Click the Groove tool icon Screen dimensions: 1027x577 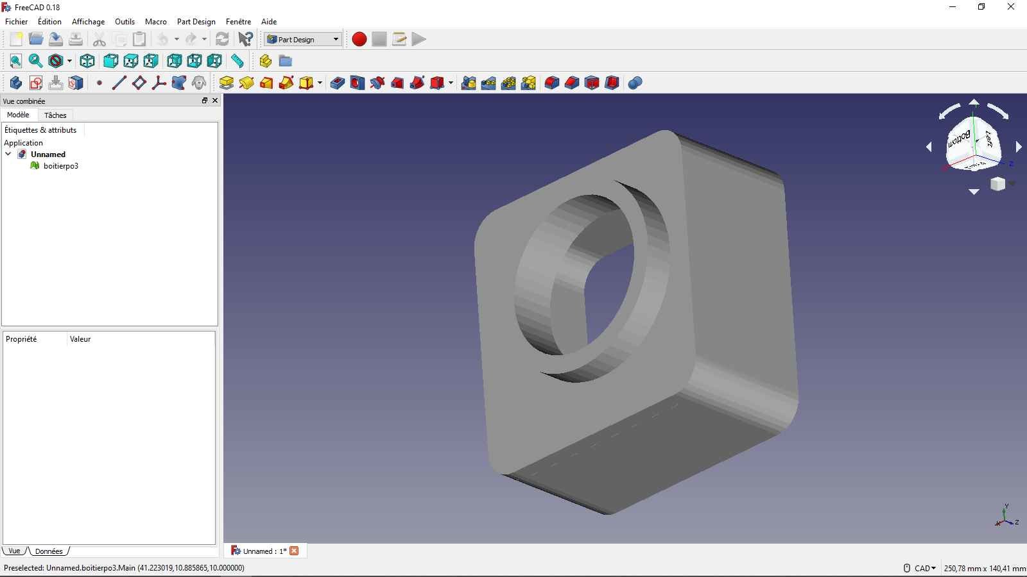click(377, 83)
